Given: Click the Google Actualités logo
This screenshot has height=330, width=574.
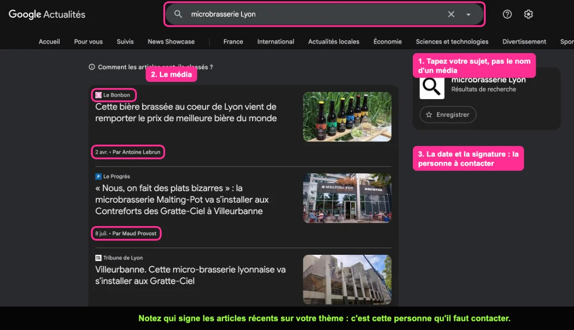Looking at the screenshot, I should click(x=47, y=14).
